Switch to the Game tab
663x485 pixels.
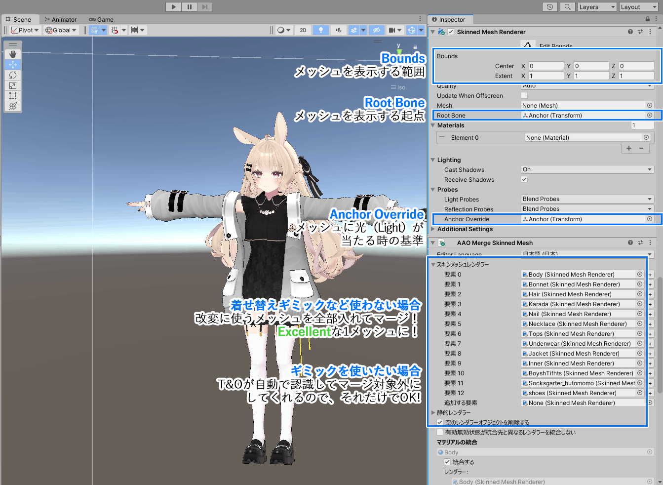coord(101,19)
